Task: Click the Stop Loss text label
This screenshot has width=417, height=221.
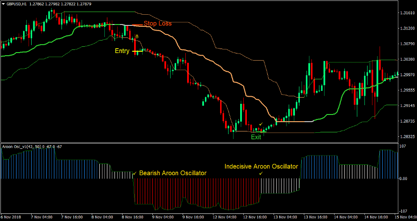Action: (x=157, y=24)
